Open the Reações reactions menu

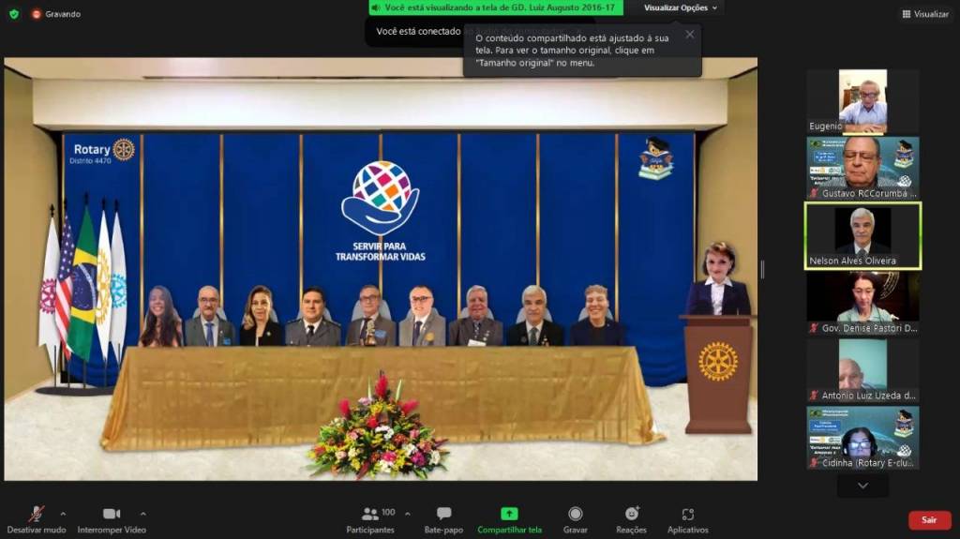tap(631, 518)
